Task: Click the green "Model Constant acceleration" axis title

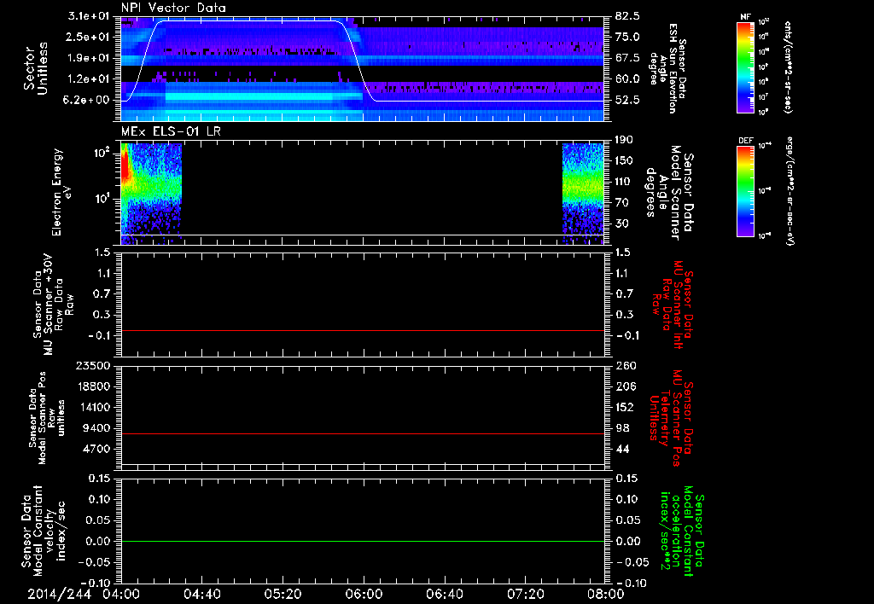Action: point(682,531)
